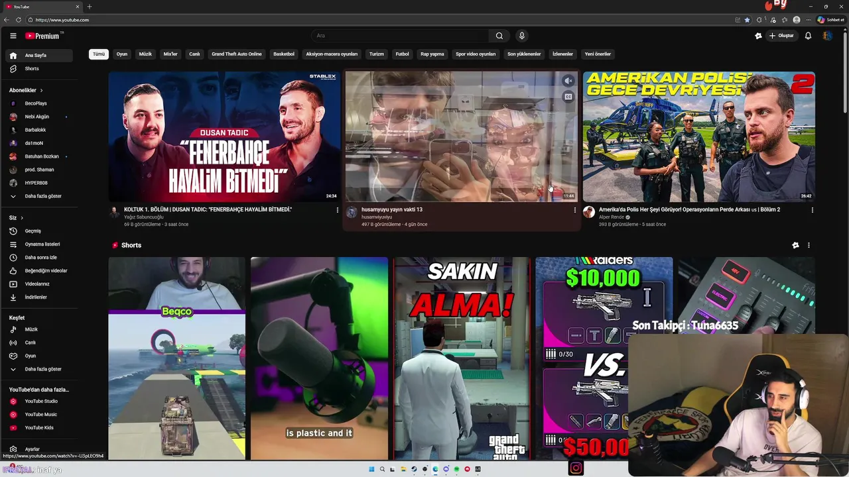
Task: Select the Tümü filter chip
Action: coord(99,54)
